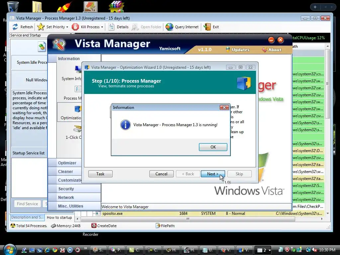Click the Refresh arrows icon in Process Manager
The image size is (340, 255).
tap(15, 27)
